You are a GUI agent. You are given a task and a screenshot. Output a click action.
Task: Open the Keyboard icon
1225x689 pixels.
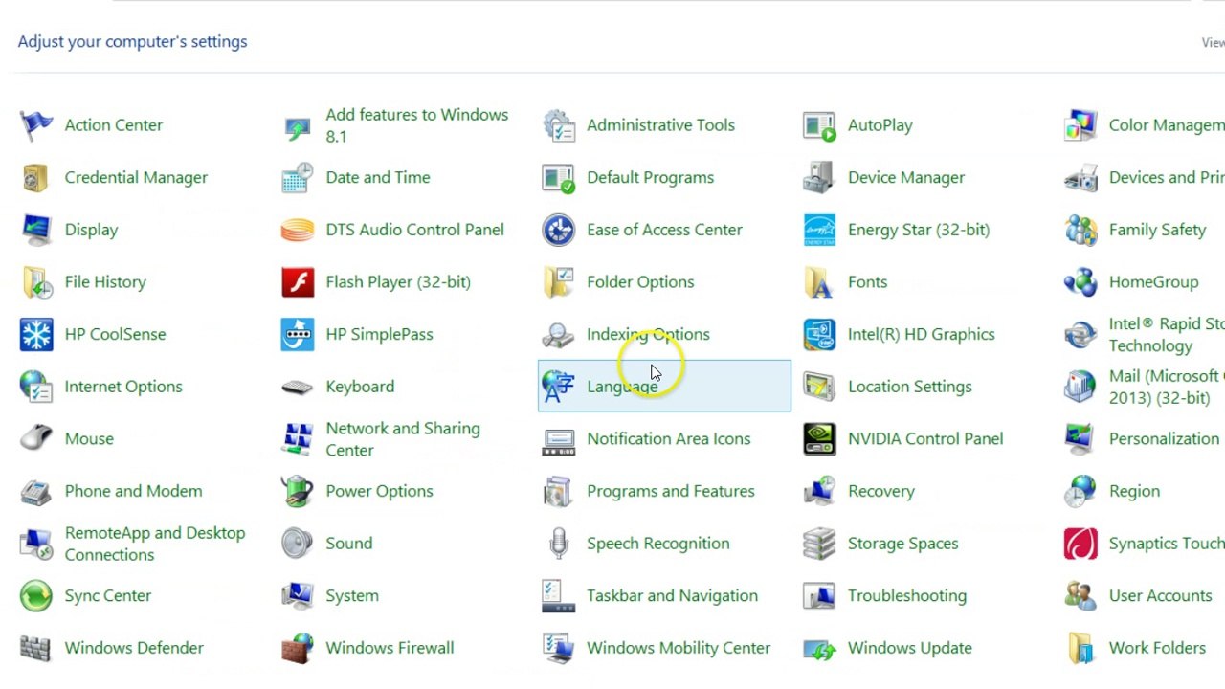tap(298, 387)
